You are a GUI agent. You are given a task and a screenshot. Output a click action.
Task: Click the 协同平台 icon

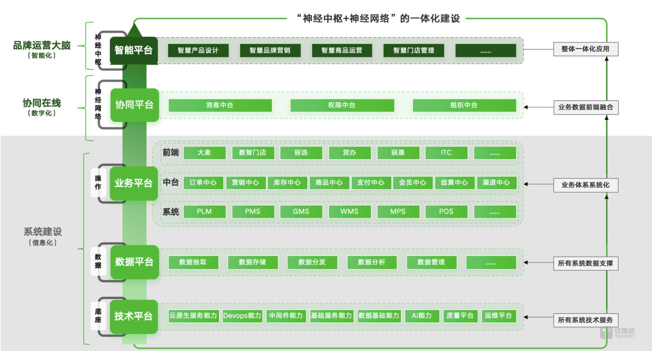[134, 105]
